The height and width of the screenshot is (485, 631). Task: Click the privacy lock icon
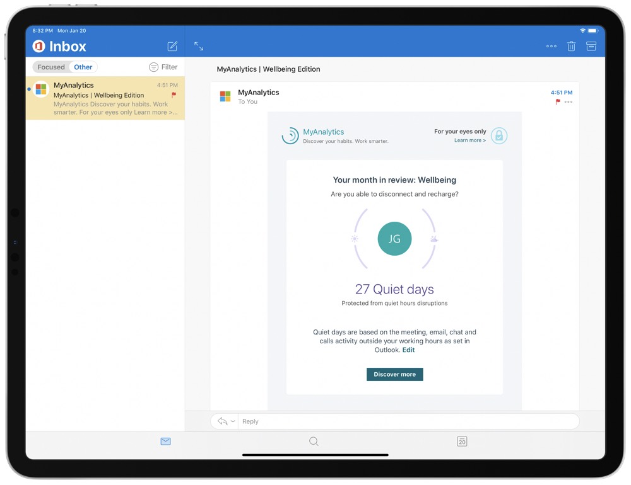(499, 136)
